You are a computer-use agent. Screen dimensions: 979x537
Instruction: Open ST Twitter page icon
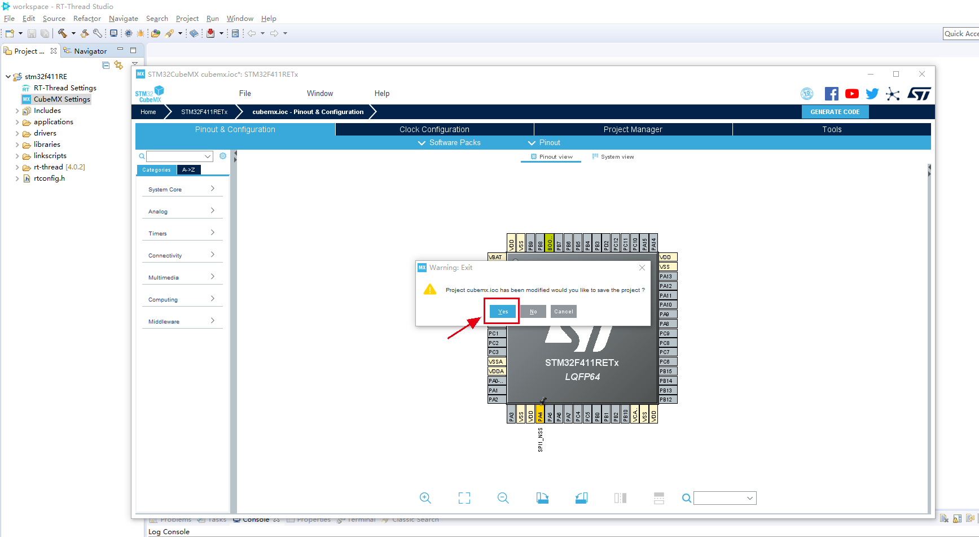coord(872,94)
